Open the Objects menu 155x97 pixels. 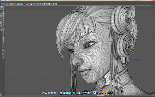point(6,2)
